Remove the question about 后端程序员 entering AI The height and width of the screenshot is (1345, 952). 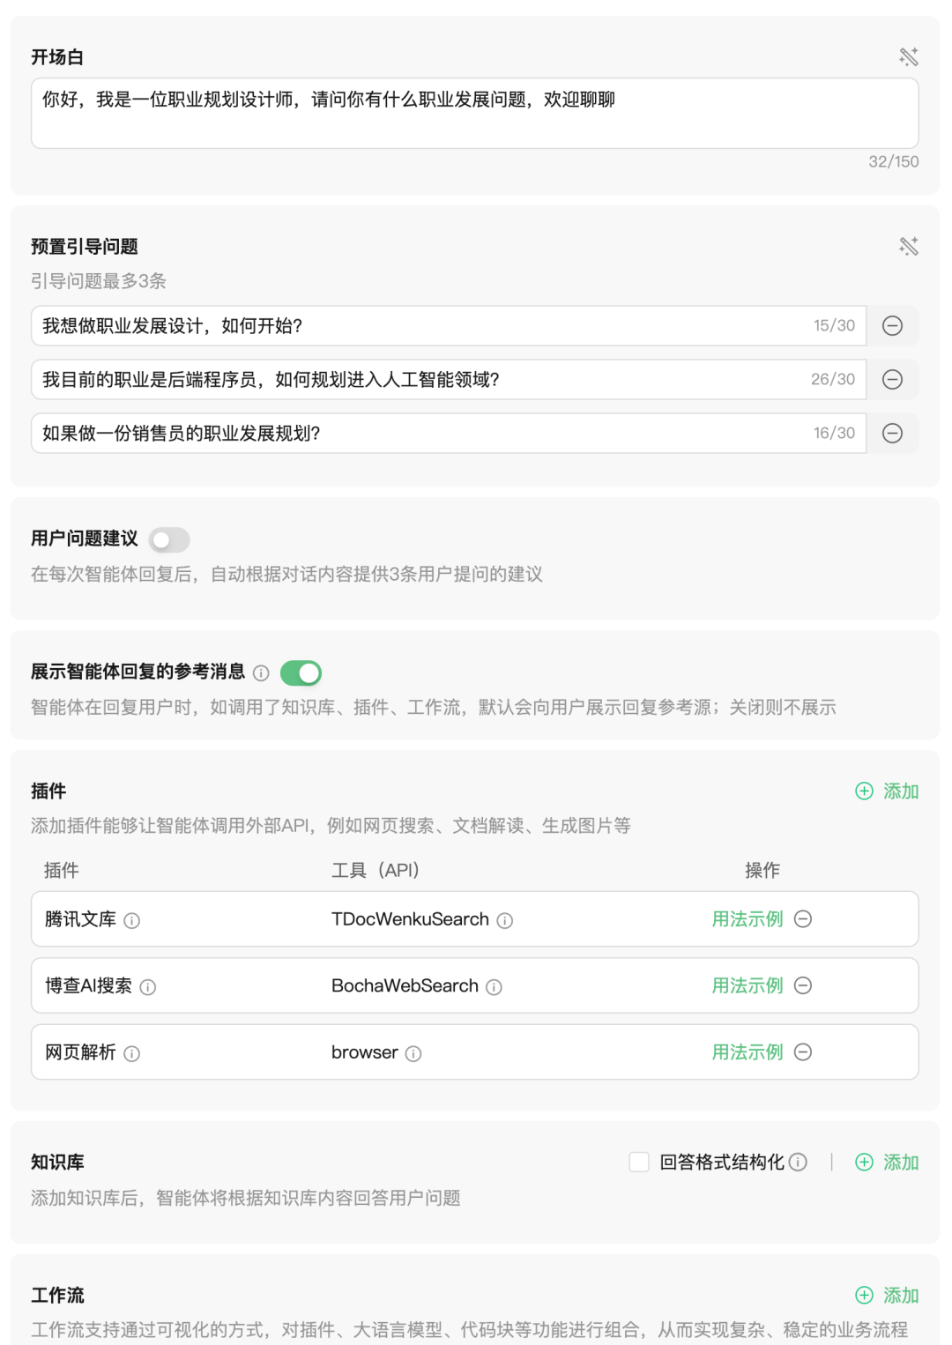pyautogui.click(x=892, y=380)
